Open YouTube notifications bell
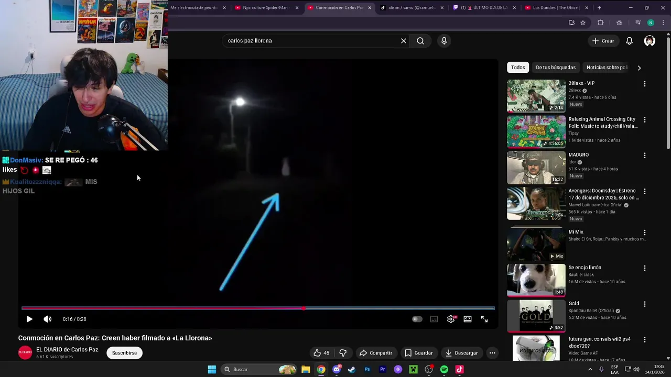 (x=629, y=41)
